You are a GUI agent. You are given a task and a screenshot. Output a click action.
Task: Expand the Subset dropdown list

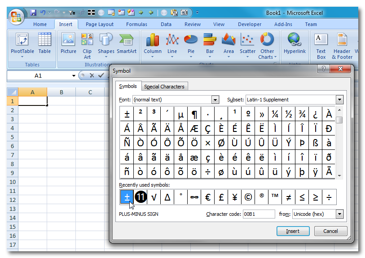click(339, 100)
